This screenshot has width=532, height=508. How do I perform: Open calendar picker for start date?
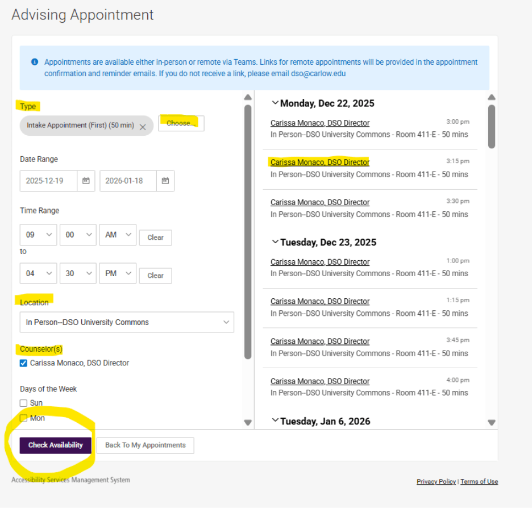(x=86, y=181)
